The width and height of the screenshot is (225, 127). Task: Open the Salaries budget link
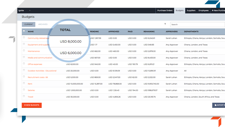(x=31, y=90)
